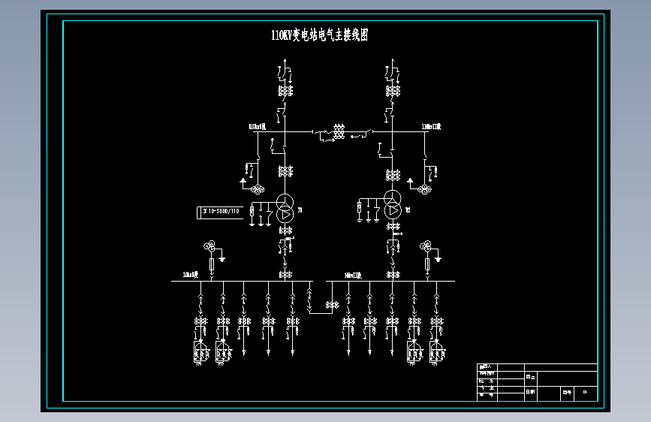The height and width of the screenshot is (422, 651).
Task: Click the '10kvII段' bus label
Action: click(353, 276)
